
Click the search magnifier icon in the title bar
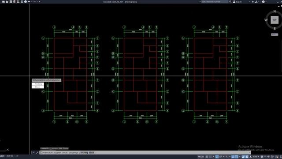point(230,2)
